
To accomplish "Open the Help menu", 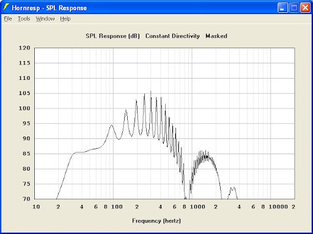I will pos(65,19).
